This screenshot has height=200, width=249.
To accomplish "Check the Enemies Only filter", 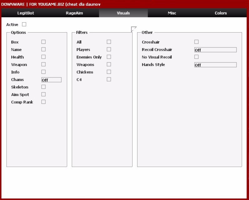I will [x=109, y=57].
